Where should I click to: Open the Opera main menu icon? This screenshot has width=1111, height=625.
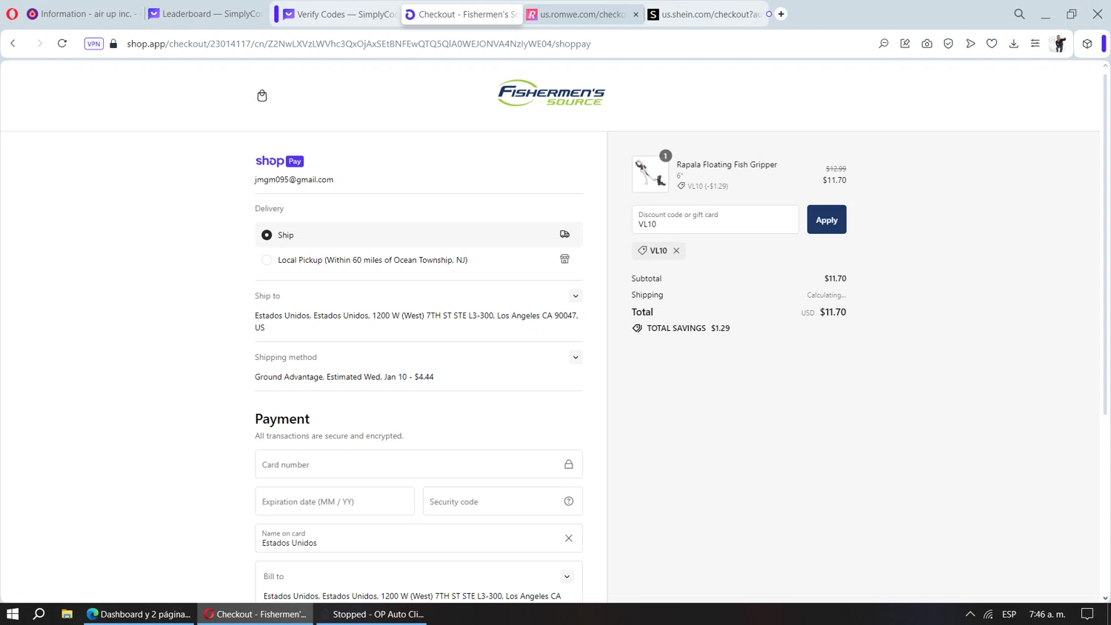(12, 14)
